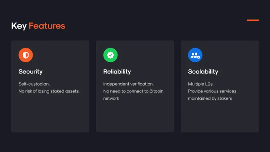Click the Self-custodian text line
This screenshot has height=152, width=270.
click(34, 84)
